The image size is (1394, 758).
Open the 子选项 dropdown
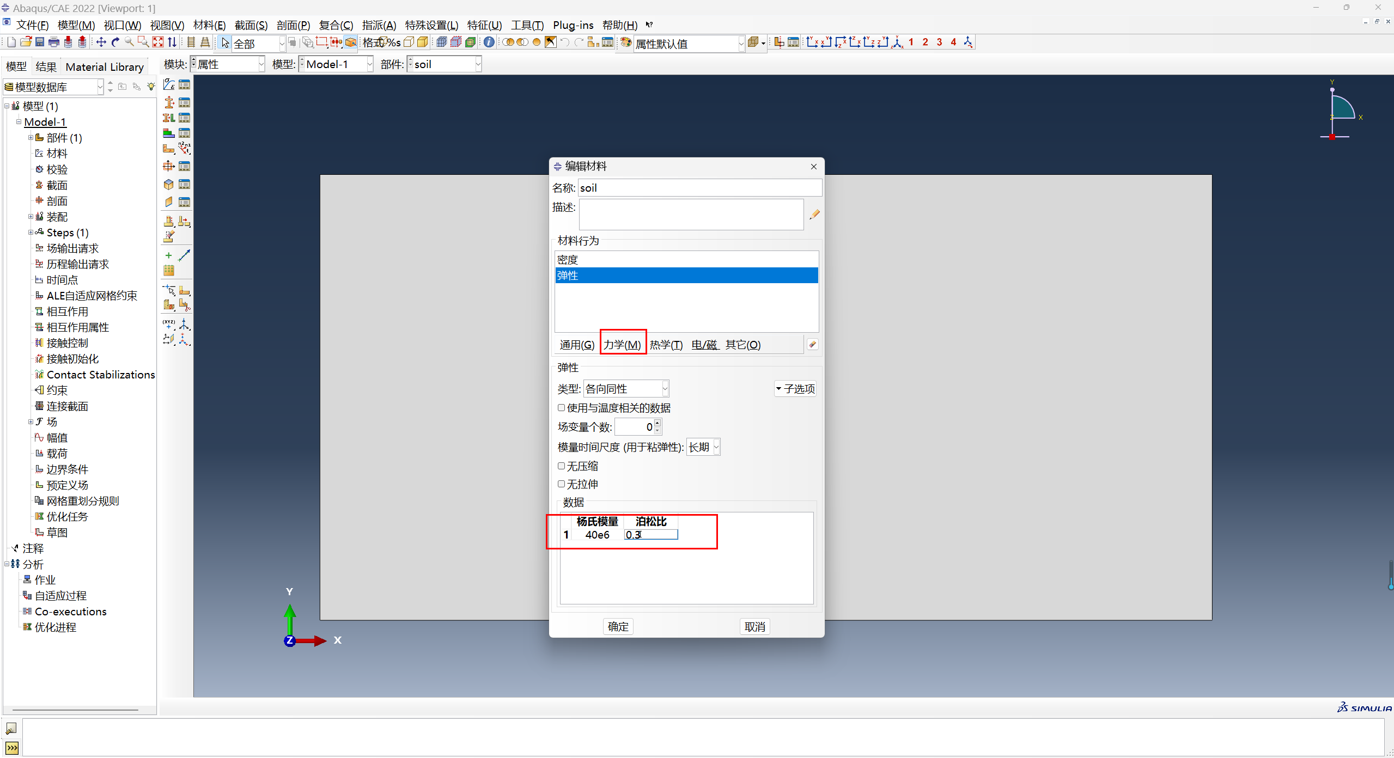pos(795,389)
